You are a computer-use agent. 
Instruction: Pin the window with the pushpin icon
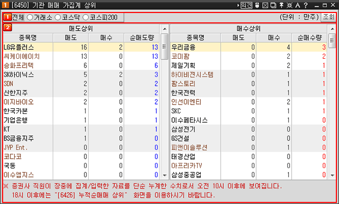coord(282,5)
